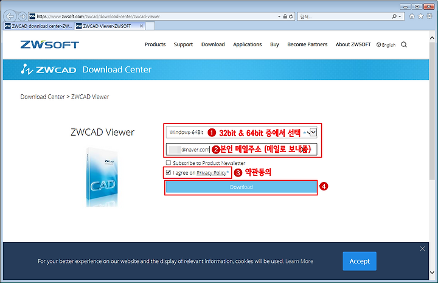
Task: Close the cookie notice banner
Action: click(x=422, y=249)
